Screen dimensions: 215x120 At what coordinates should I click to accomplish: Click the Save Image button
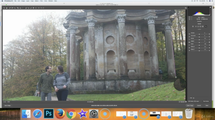(8, 105)
